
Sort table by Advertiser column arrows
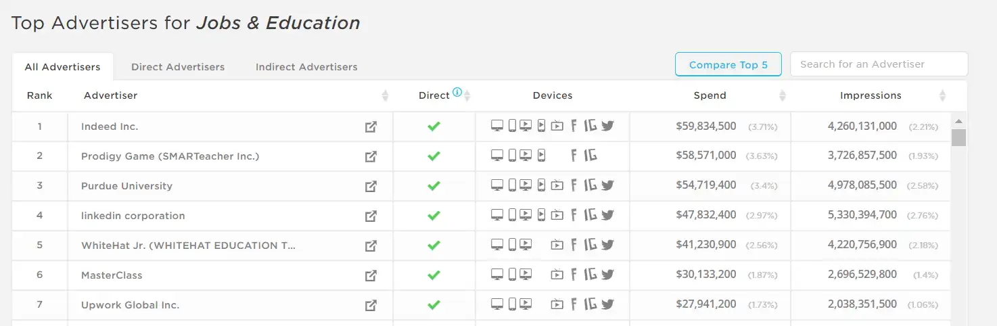click(385, 96)
